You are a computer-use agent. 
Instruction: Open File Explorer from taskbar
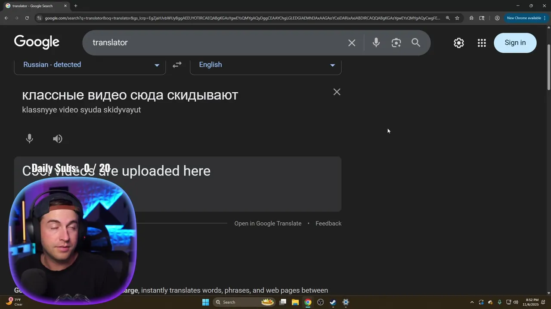point(295,302)
